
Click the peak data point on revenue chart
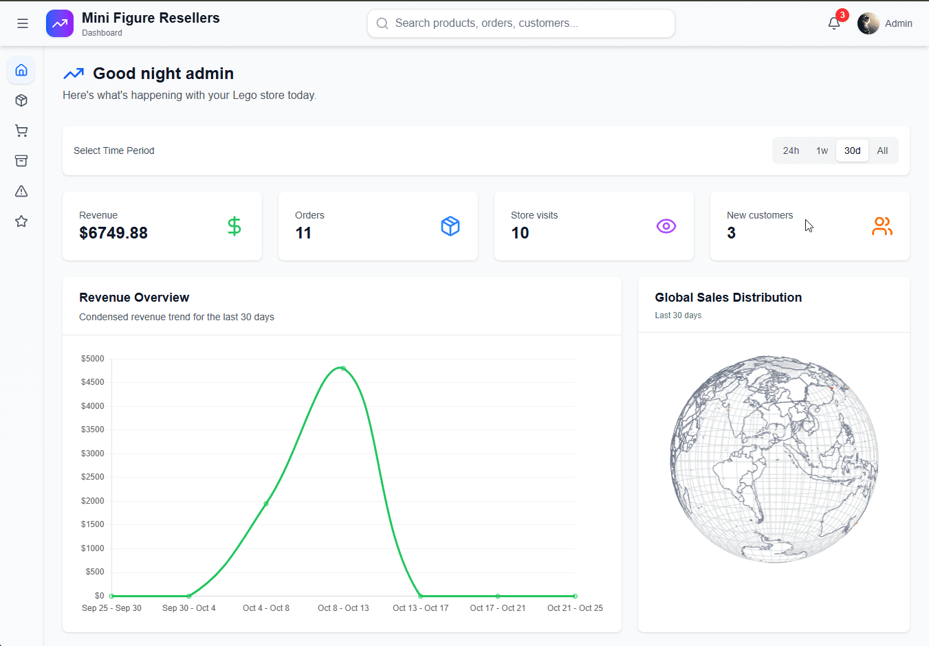click(x=342, y=368)
